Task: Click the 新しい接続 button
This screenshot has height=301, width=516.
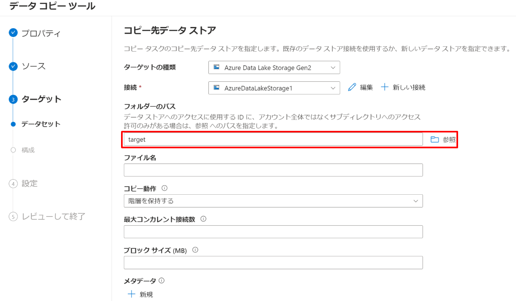Action: pos(403,88)
